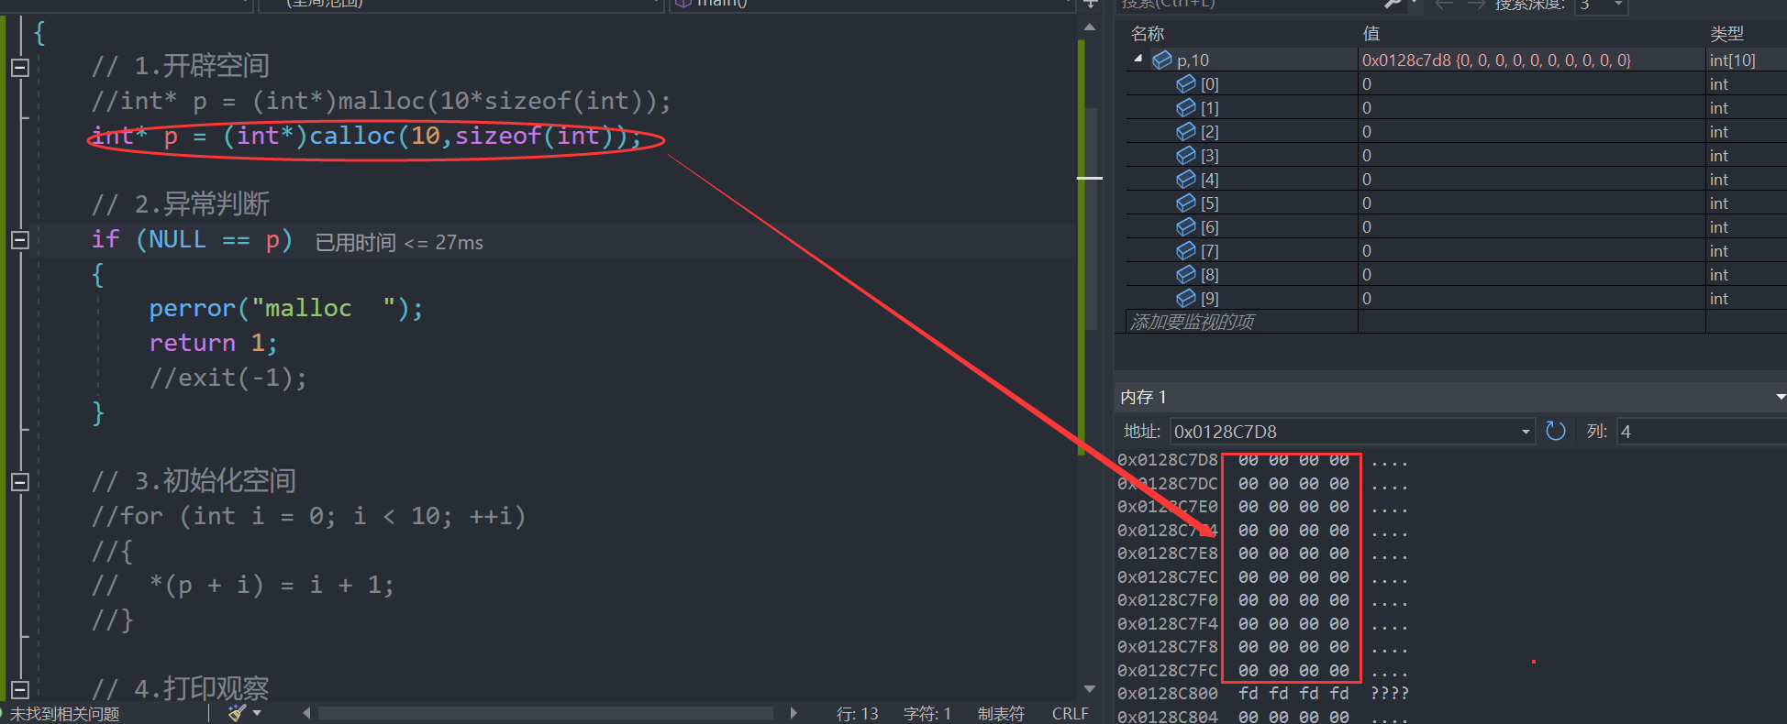Screen dimensions: 1787x724
Task: Select the [5] watch row name
Action: 1210,203
